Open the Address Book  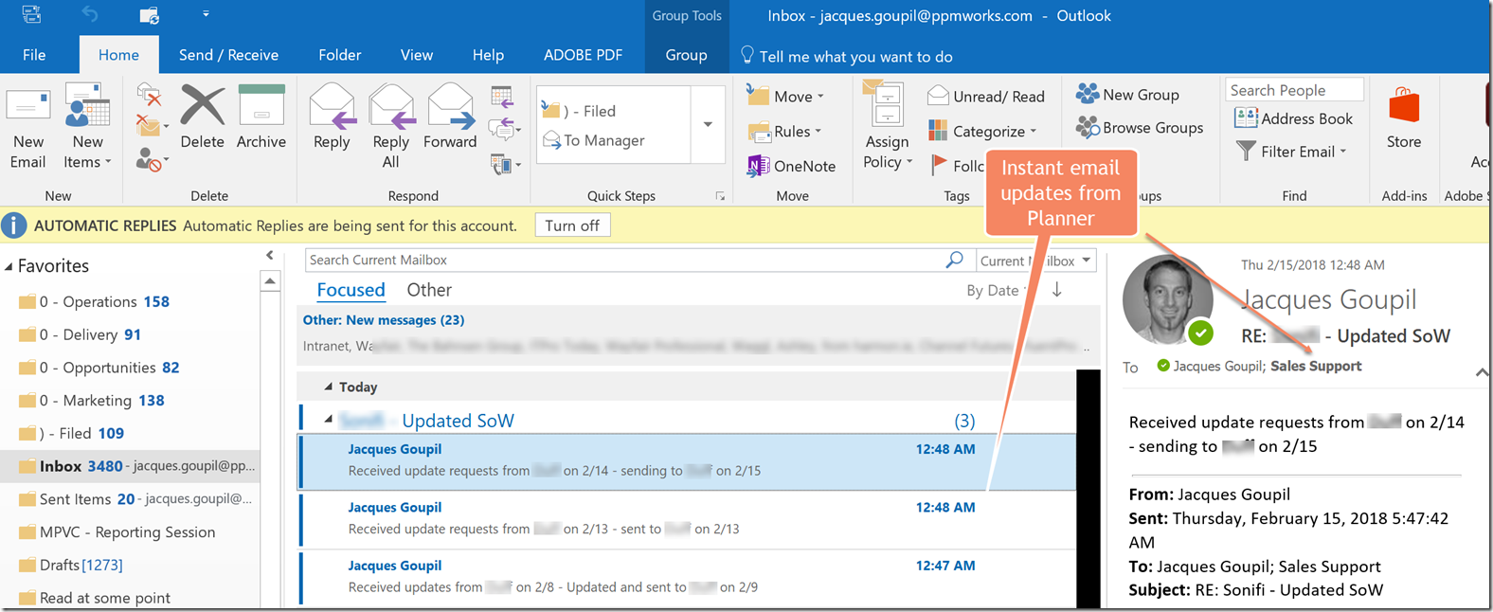tap(1294, 118)
